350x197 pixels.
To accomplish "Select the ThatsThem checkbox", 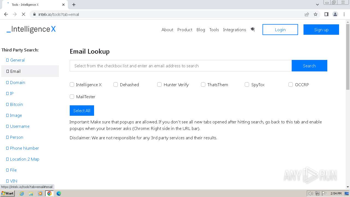I will (x=203, y=85).
